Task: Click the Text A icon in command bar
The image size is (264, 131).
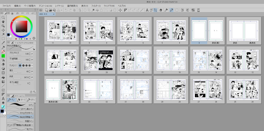Action: tap(147, 10)
